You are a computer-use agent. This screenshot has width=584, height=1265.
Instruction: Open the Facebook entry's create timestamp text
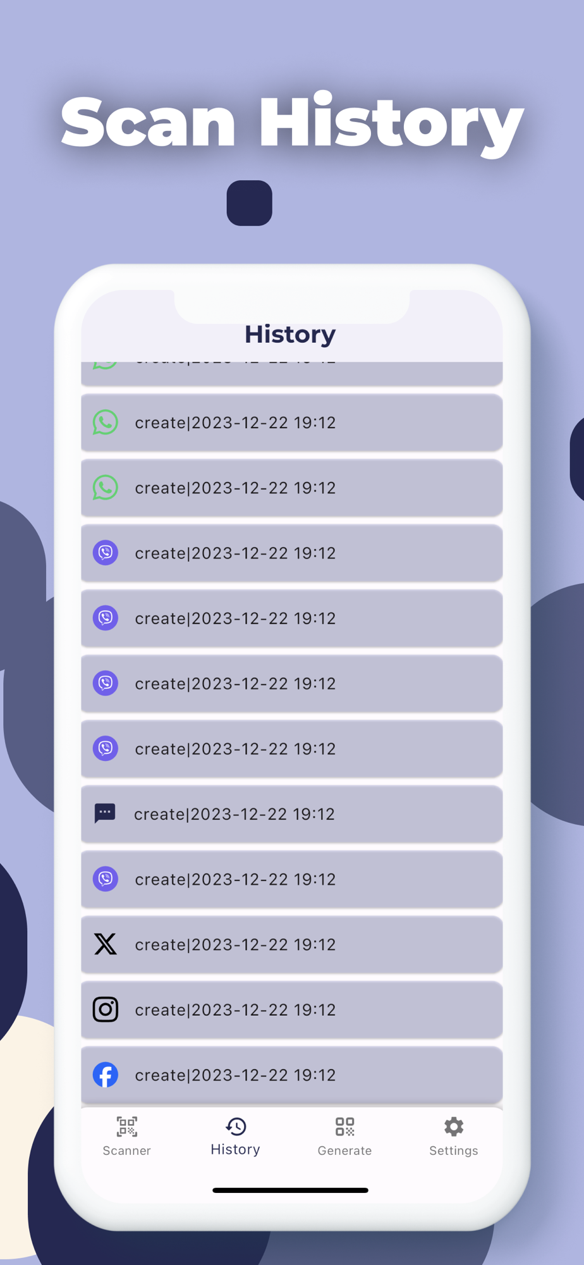tap(235, 1075)
